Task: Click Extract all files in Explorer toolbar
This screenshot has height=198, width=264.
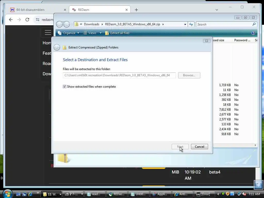Action: [117, 33]
